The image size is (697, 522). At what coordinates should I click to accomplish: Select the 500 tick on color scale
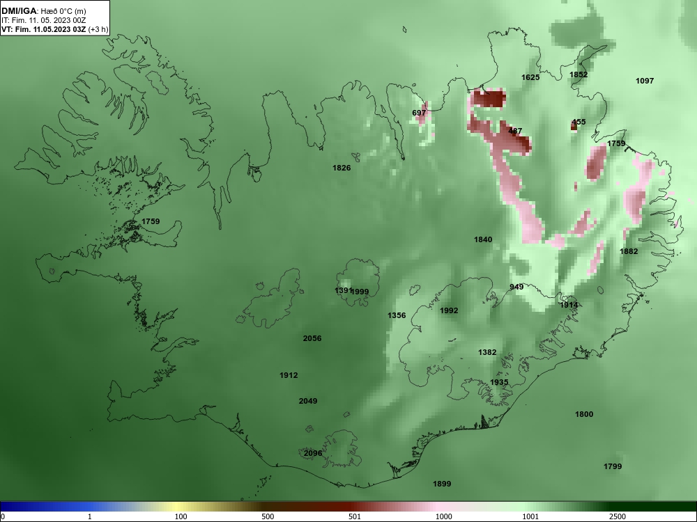(268, 516)
